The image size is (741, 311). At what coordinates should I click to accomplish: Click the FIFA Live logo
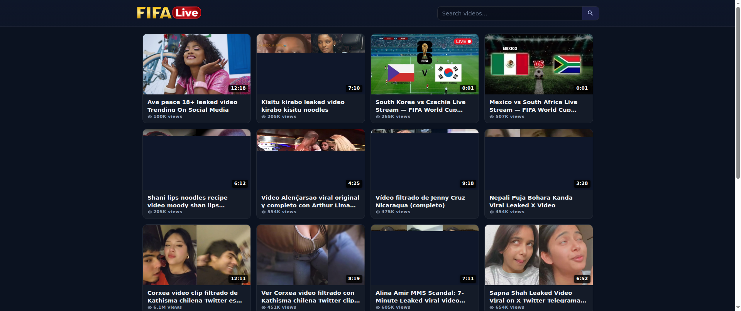point(169,13)
